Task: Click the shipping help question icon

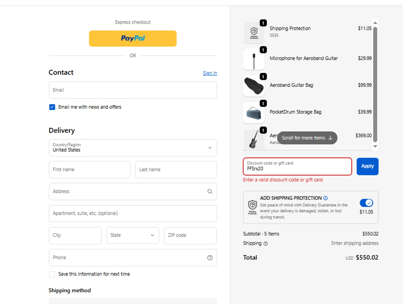Action: (266, 244)
